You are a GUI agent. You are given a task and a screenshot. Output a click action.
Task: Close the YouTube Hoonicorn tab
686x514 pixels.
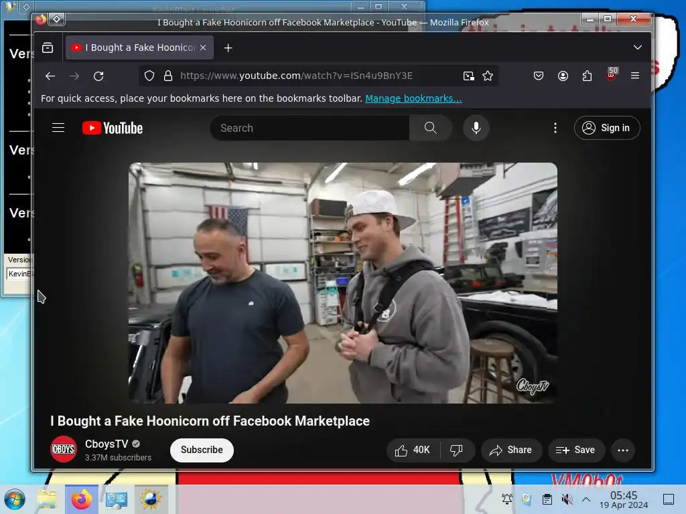[203, 48]
